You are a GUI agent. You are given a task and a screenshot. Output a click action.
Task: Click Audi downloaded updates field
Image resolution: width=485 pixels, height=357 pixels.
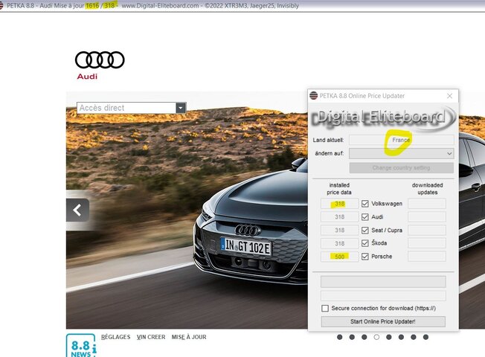click(427, 217)
